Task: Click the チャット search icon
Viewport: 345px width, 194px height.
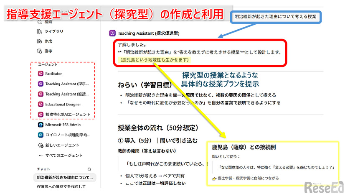Action: click(89, 169)
